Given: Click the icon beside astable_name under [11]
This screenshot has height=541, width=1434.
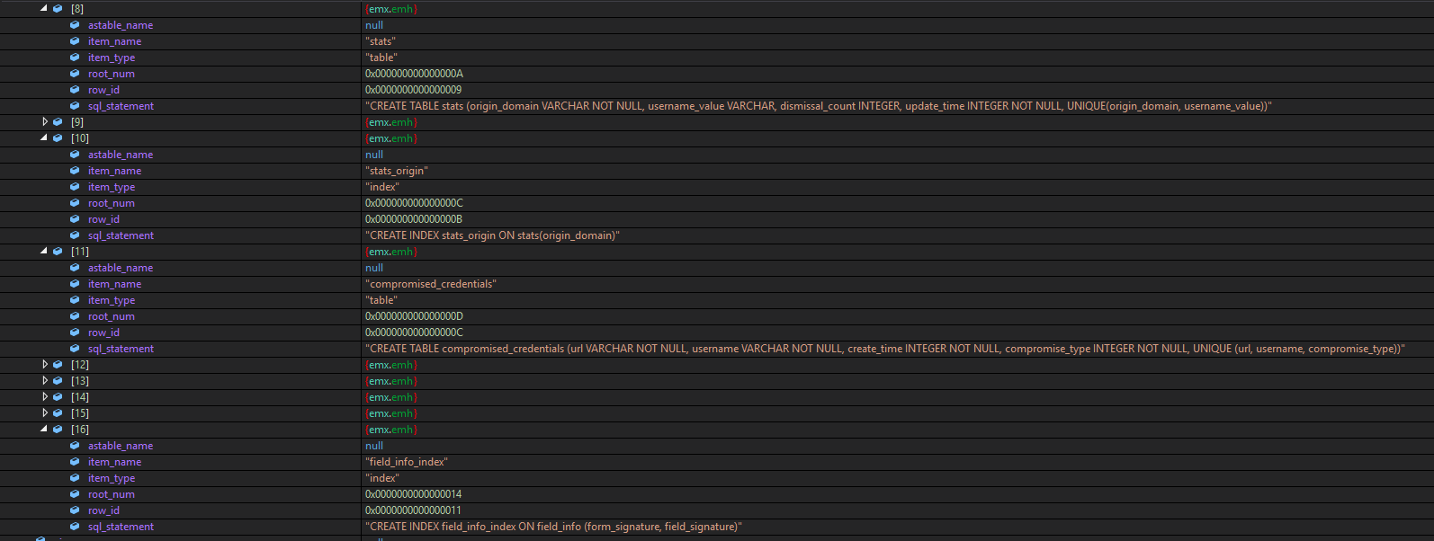Looking at the screenshot, I should (75, 268).
